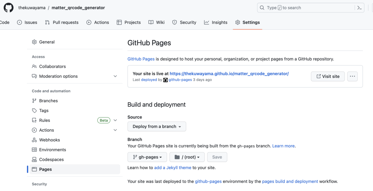Click the magnifying glass search icon
The image size is (373, 191).
click(x=262, y=8)
